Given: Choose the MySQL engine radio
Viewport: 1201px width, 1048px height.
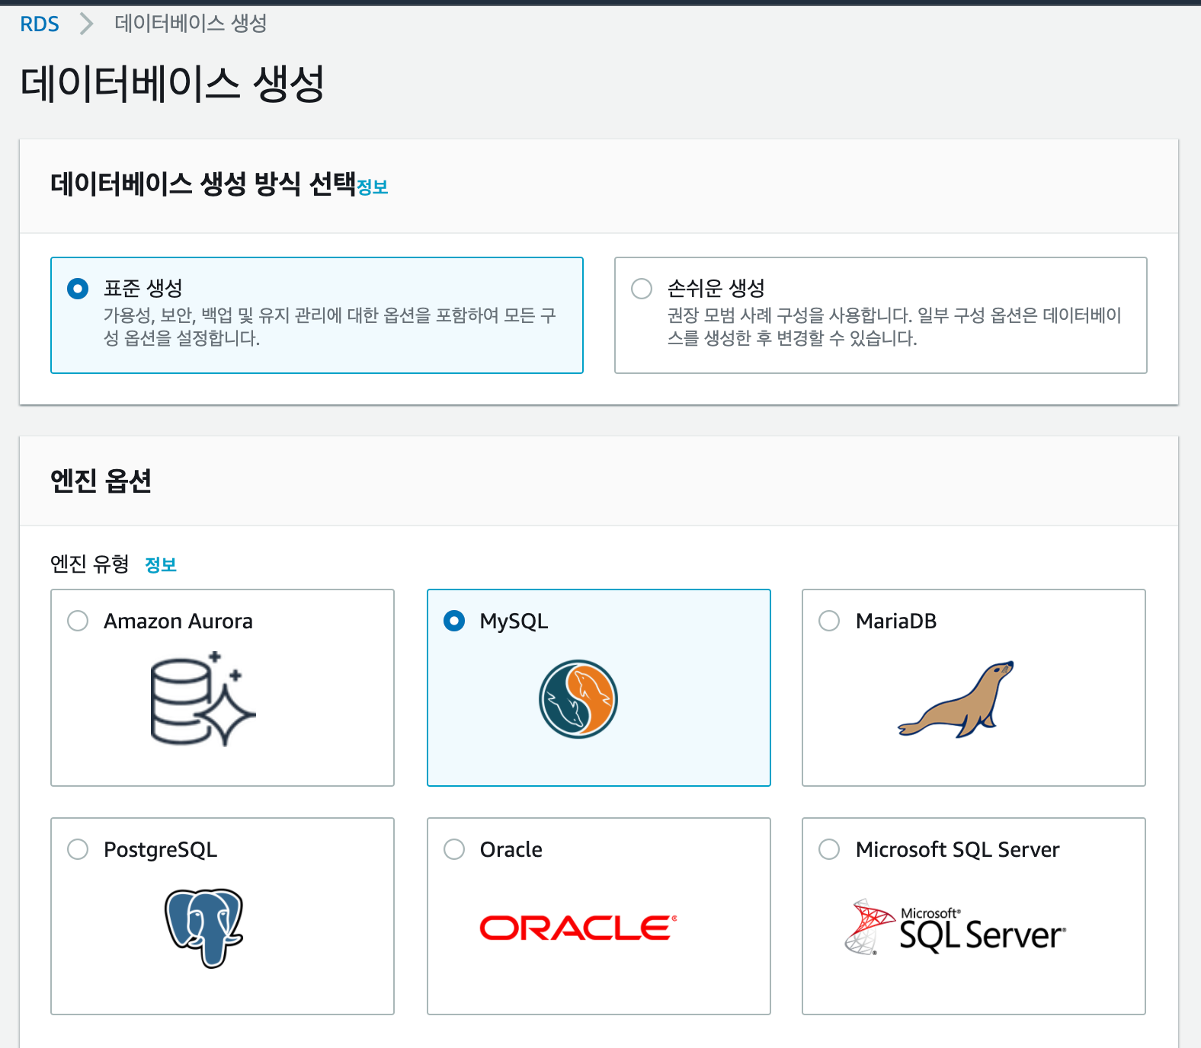Looking at the screenshot, I should coord(454,621).
